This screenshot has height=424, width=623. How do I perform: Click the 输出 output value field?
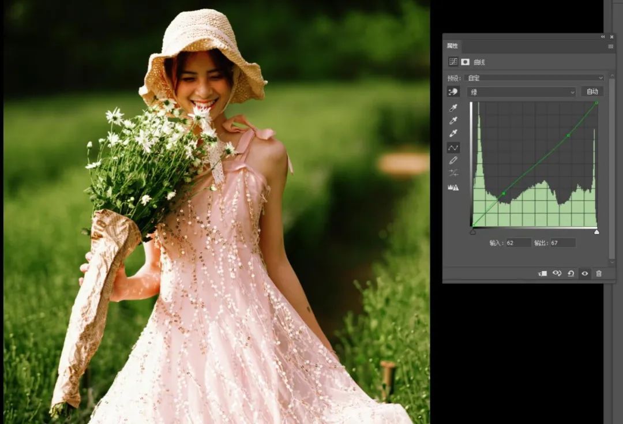tap(562, 242)
